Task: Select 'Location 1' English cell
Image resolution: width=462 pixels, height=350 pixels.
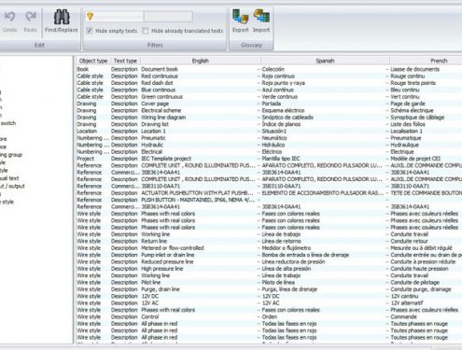Action: click(153, 131)
